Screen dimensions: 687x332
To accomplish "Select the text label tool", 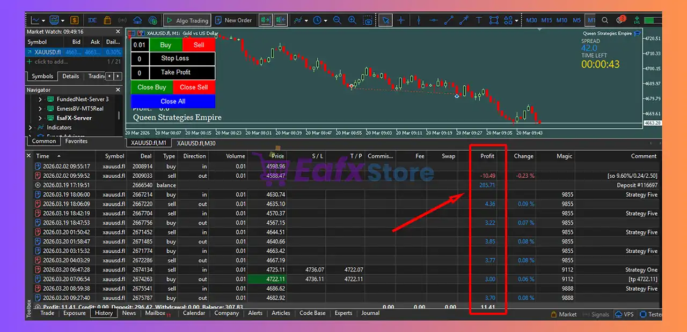I will pyautogui.click(x=479, y=20).
